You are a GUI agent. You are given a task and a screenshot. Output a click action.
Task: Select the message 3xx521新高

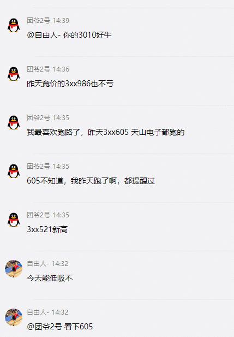47,229
